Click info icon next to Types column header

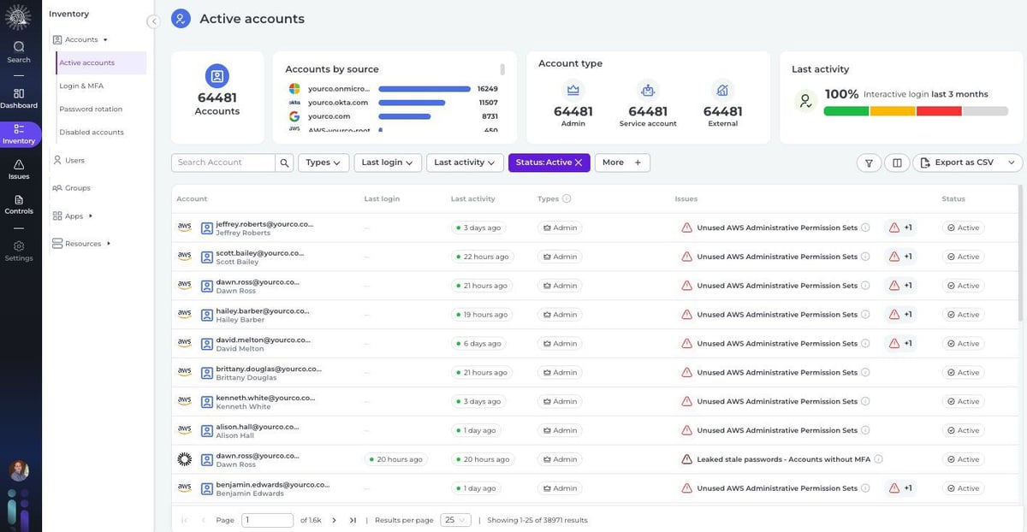coord(567,198)
